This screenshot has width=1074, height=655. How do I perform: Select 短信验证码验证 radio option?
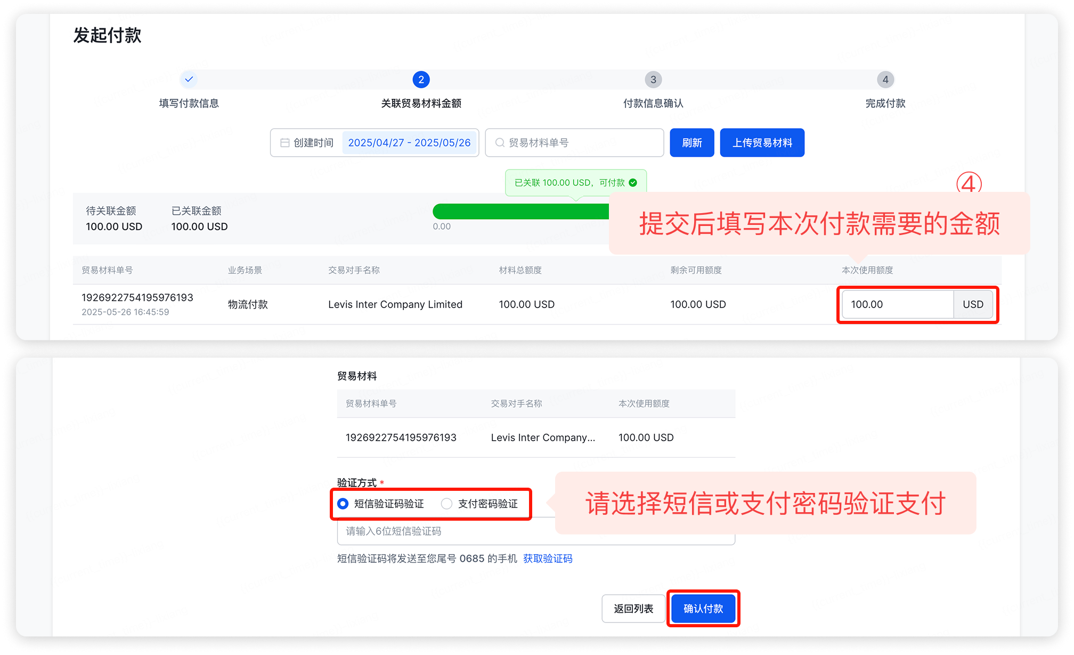(343, 504)
